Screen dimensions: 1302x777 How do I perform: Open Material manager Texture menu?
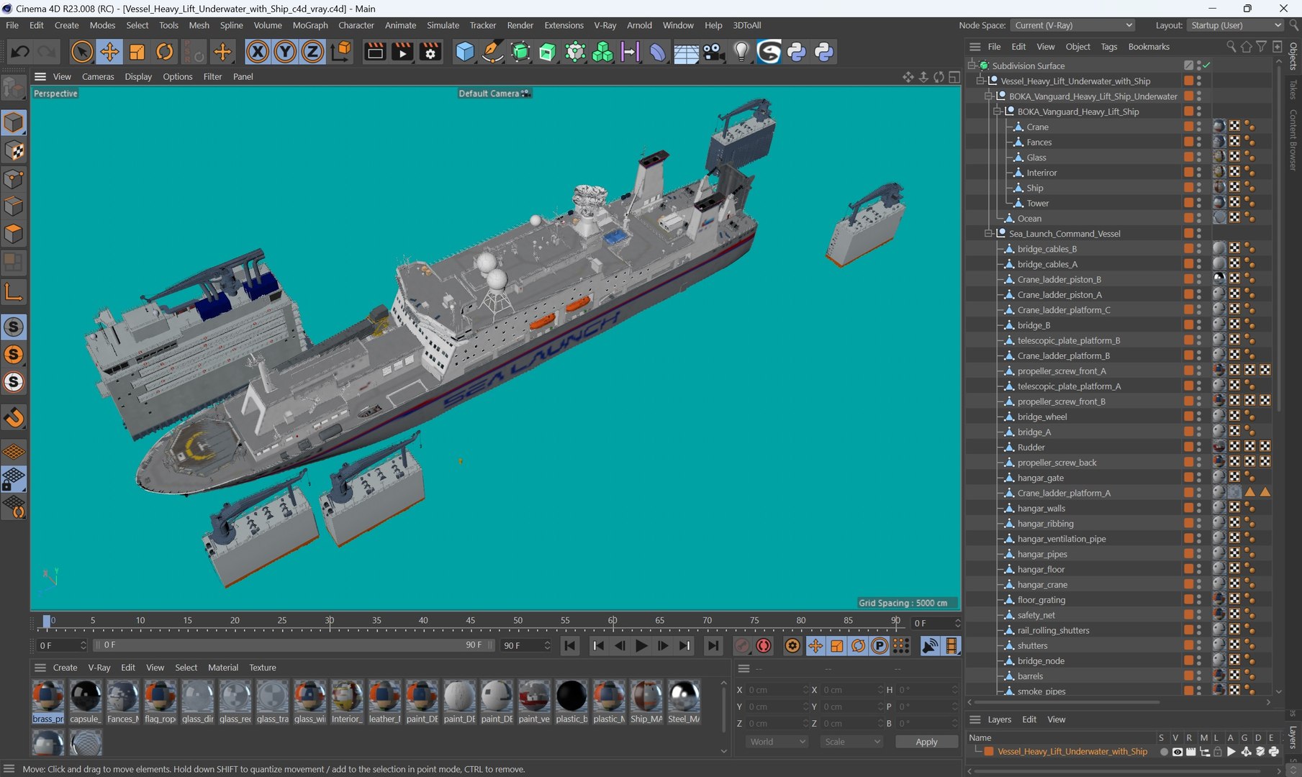(x=262, y=668)
